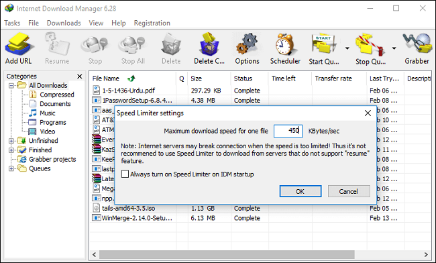The image size is (436, 263).
Task: Click the Delete Completed trash icon
Action: click(209, 44)
